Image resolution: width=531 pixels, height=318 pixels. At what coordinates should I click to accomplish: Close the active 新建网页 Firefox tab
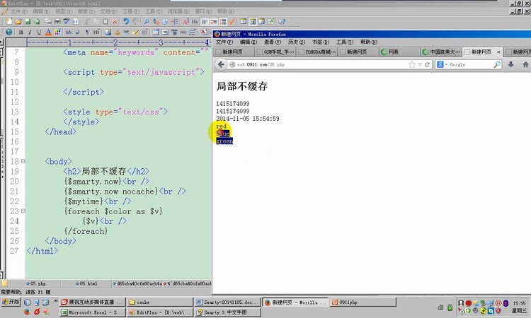click(498, 52)
